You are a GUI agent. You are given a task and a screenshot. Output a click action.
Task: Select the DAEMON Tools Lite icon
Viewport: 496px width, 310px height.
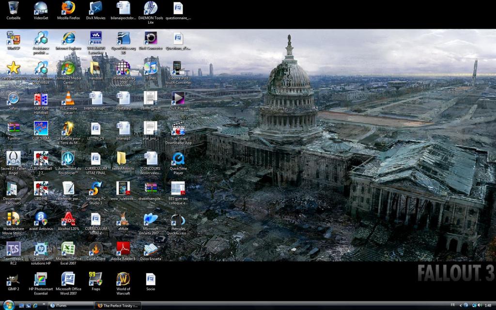[x=151, y=13]
